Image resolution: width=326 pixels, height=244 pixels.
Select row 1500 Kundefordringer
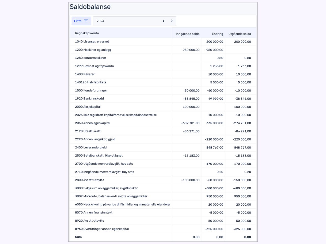(163, 90)
